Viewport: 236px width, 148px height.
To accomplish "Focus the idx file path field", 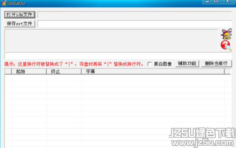I will coord(135,15).
